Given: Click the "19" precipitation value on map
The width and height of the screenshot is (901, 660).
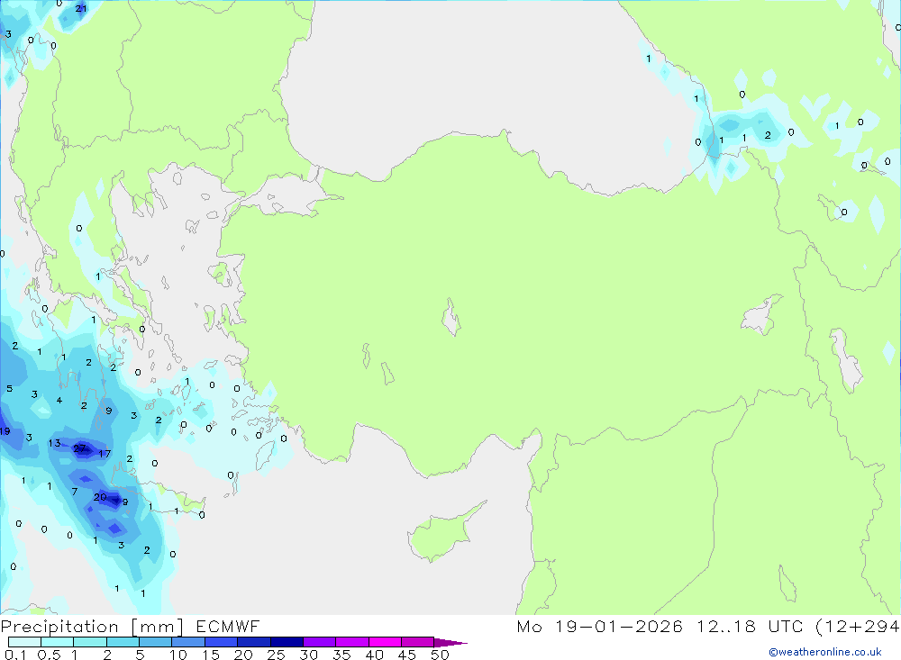Looking at the screenshot, I should click(5, 430).
